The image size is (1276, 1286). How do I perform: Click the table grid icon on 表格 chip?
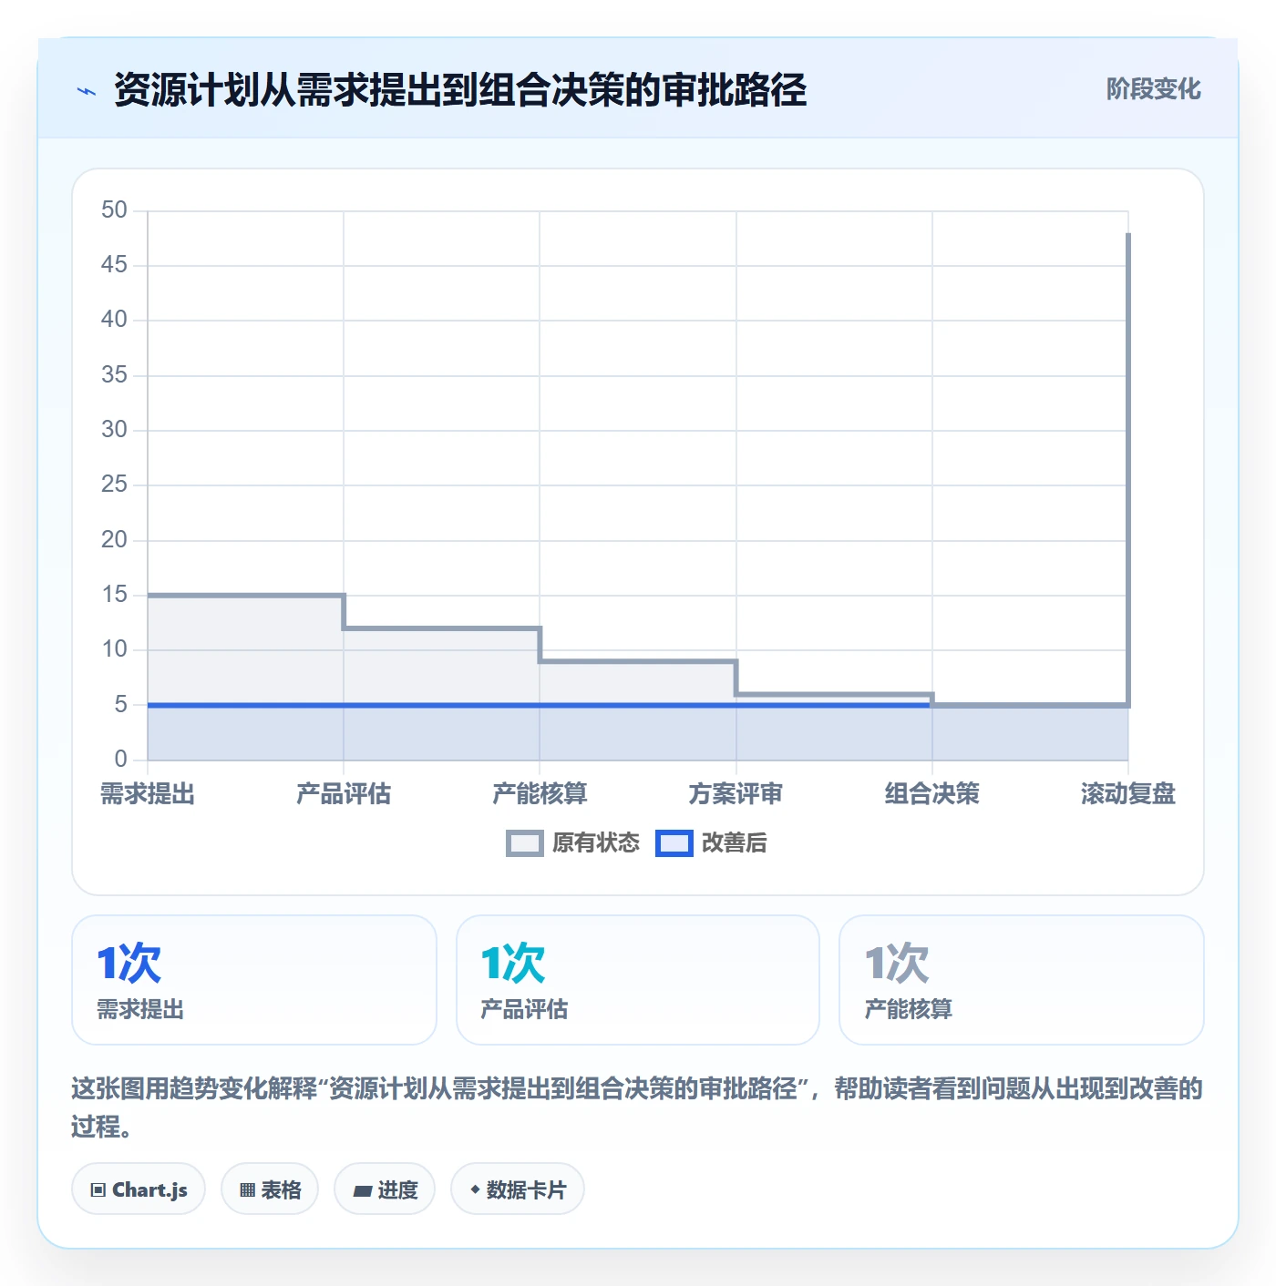pyautogui.click(x=247, y=1189)
